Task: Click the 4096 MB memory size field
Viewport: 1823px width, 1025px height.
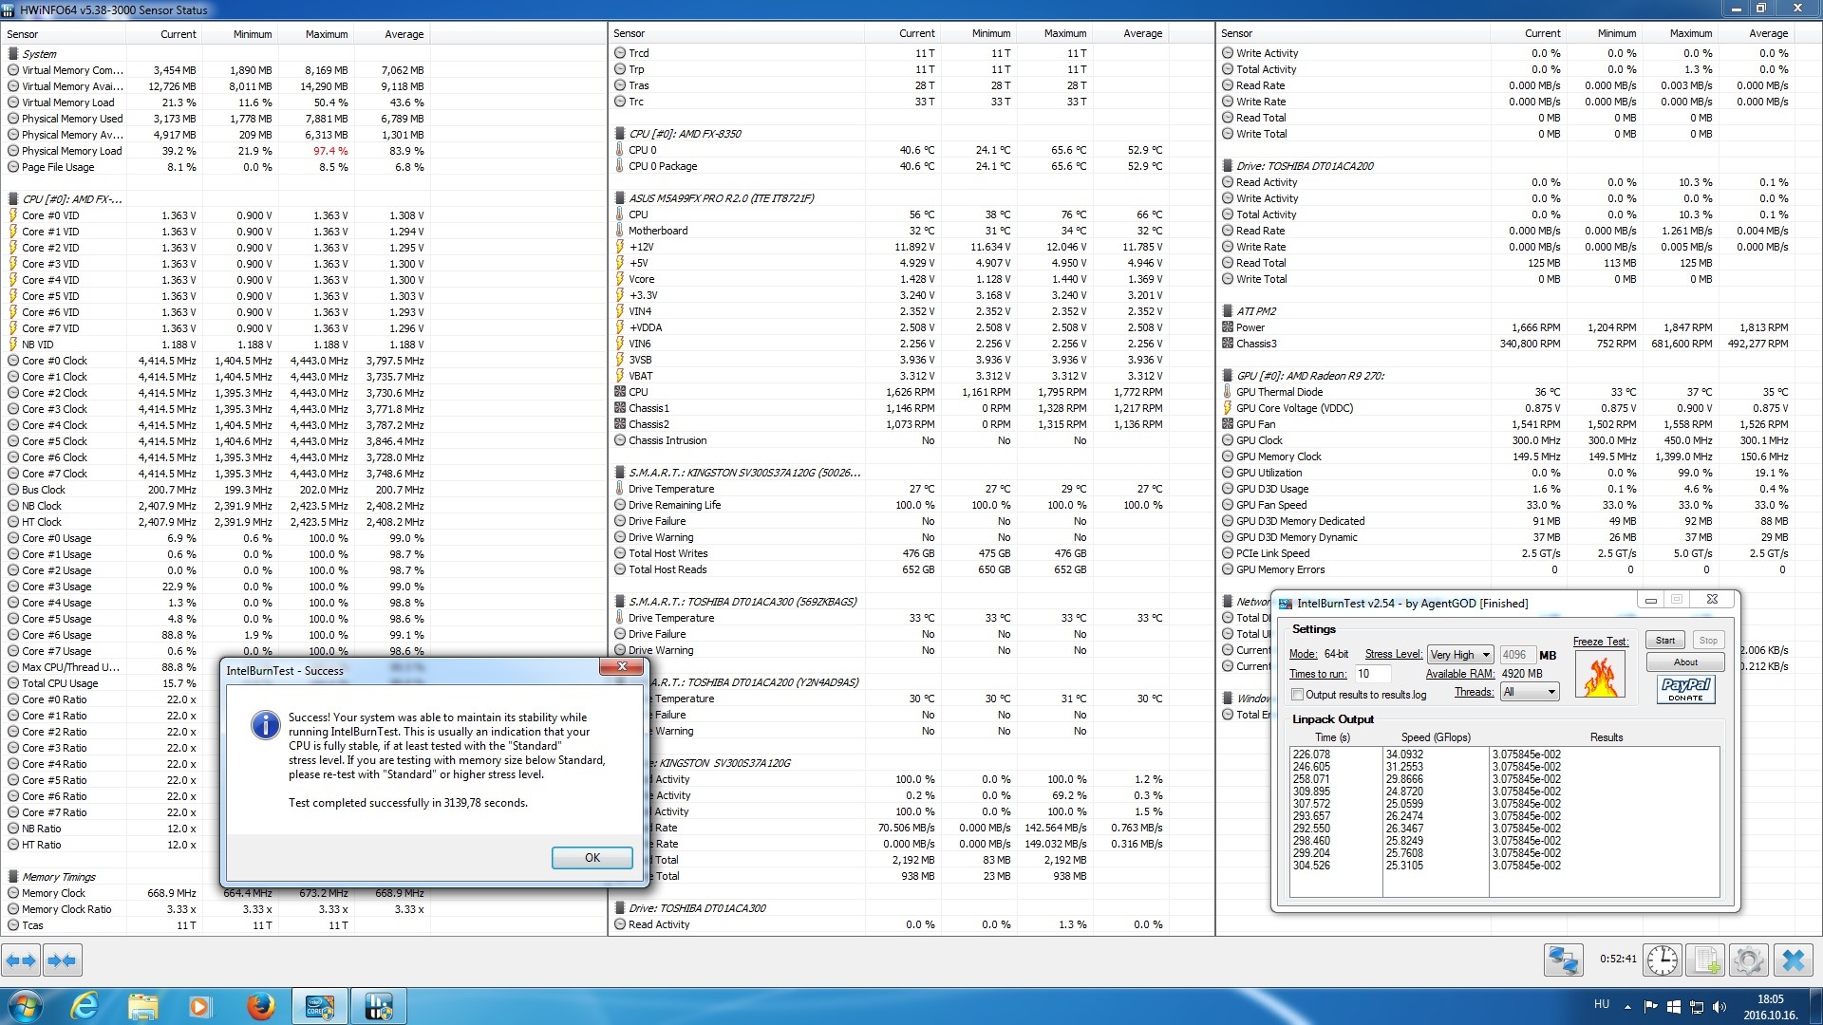Action: pyautogui.click(x=1516, y=655)
